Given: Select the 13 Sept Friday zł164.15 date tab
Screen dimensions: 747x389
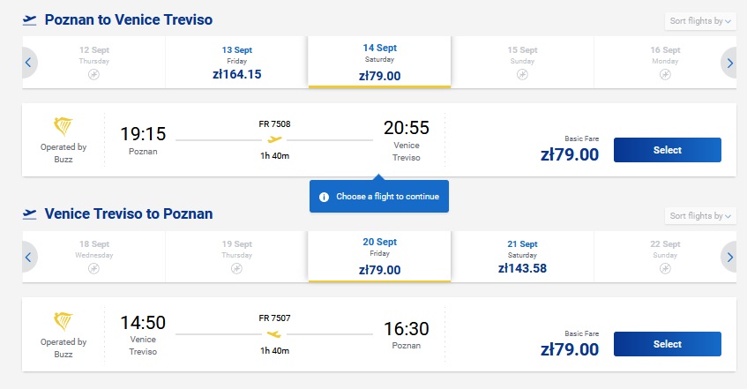Looking at the screenshot, I should 236,63.
